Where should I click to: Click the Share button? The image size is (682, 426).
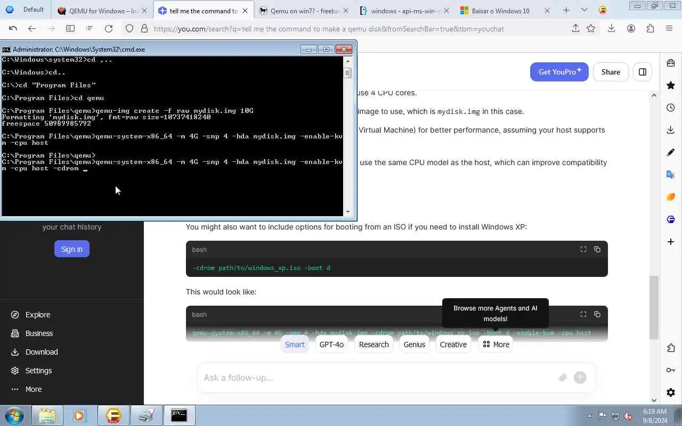tap(611, 72)
